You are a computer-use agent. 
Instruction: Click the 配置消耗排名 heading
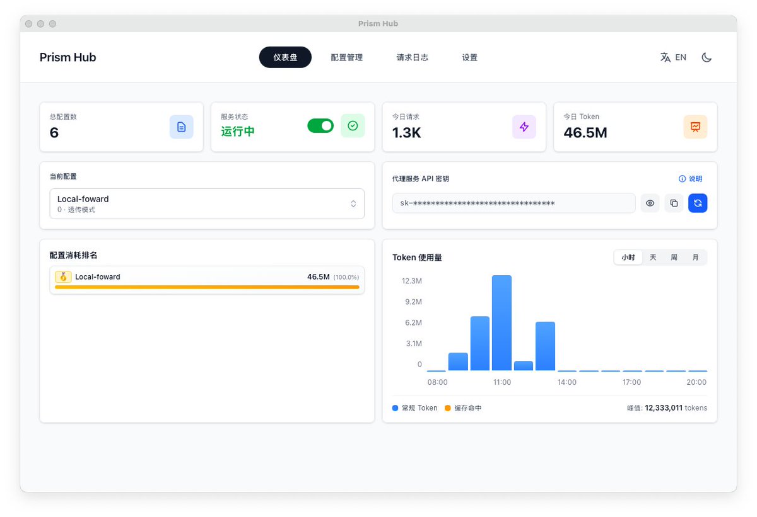pos(73,255)
